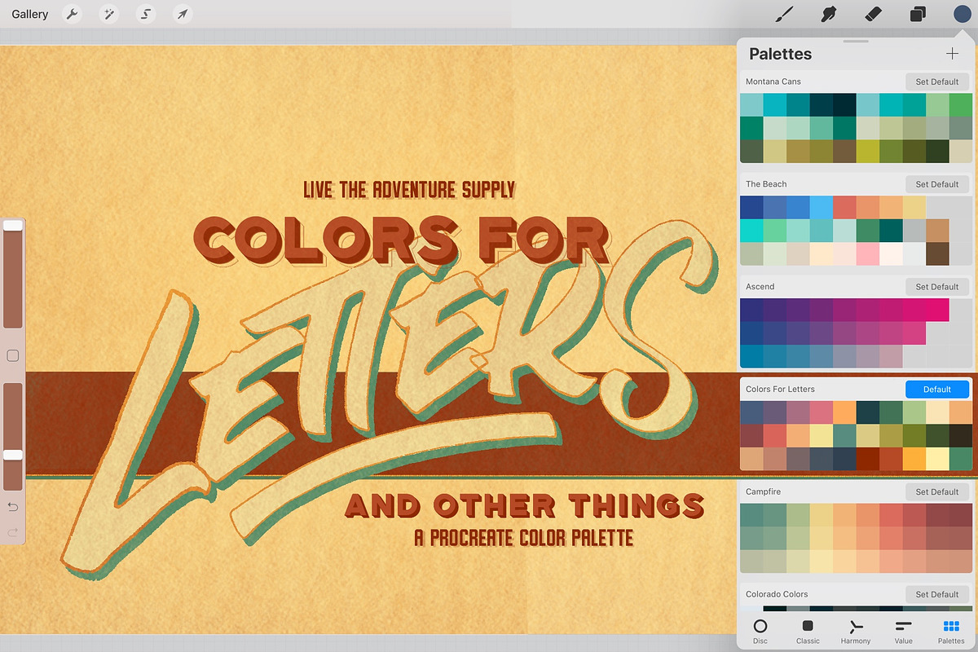Pick hot pink swatch ending Ascend first row
The image size is (978, 652).
click(x=937, y=310)
